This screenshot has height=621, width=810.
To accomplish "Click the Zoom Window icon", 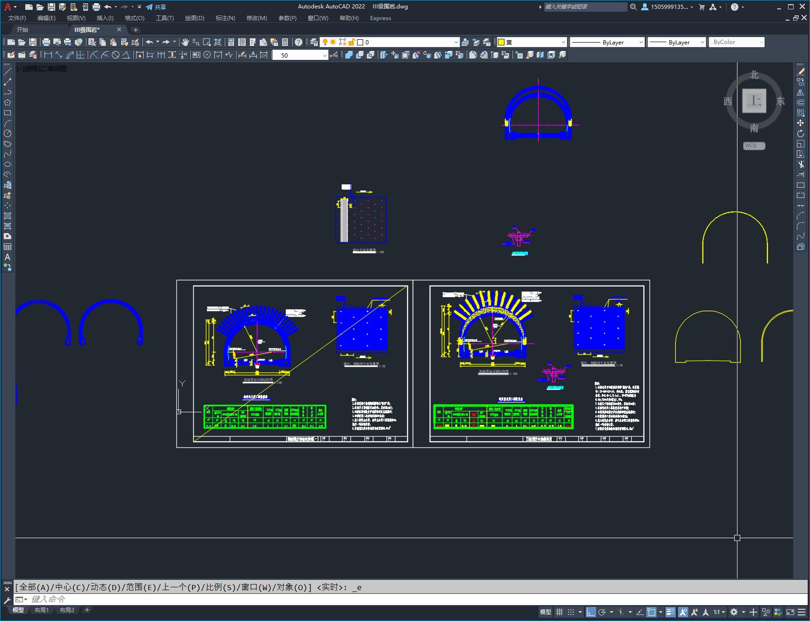I will (x=206, y=42).
